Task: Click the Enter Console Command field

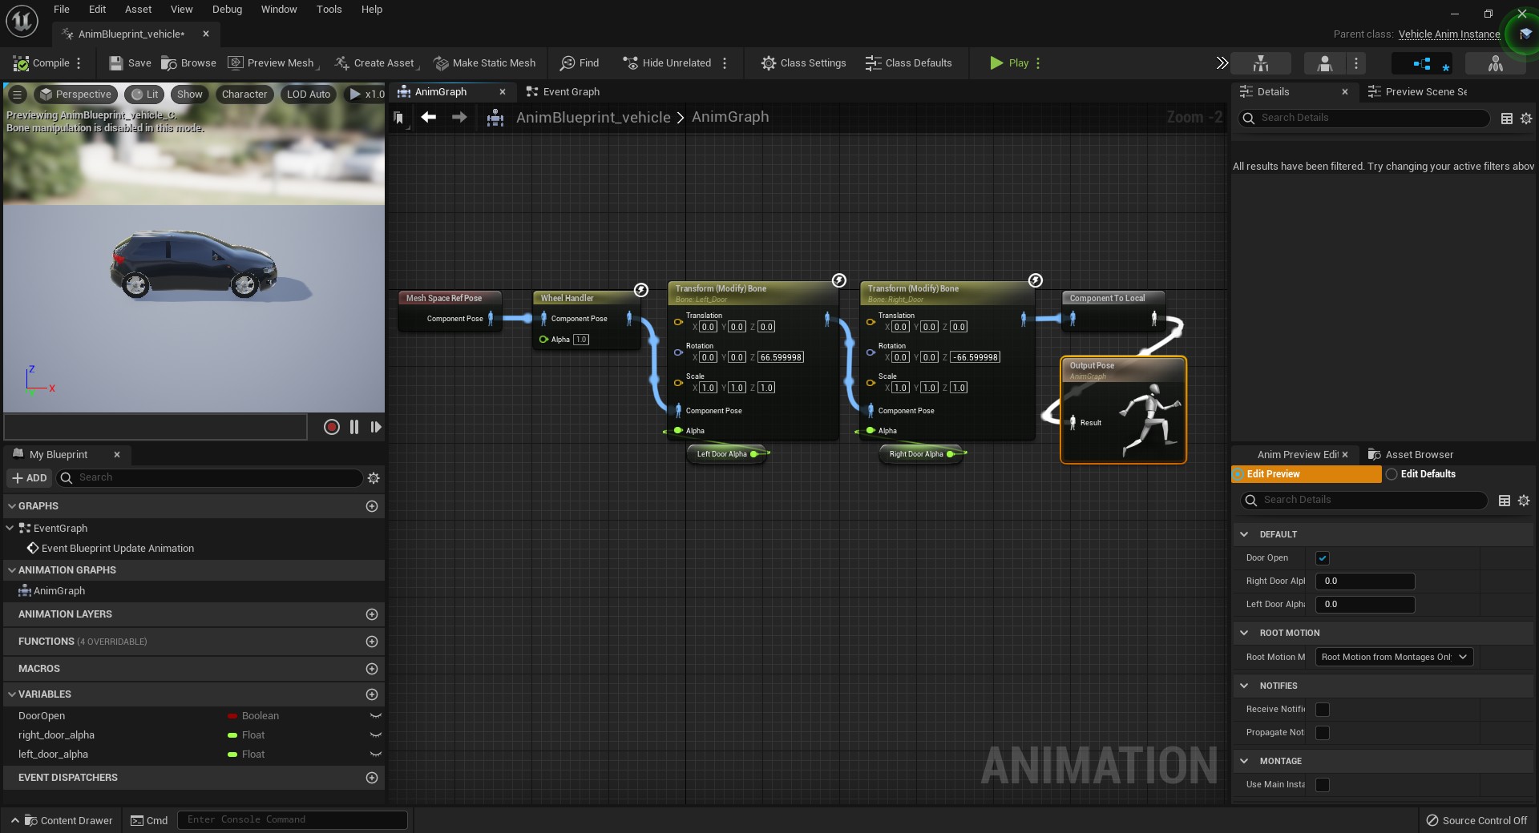Action: pos(292,819)
